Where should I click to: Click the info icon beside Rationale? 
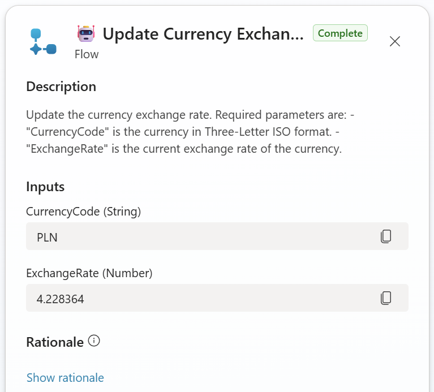tap(94, 341)
